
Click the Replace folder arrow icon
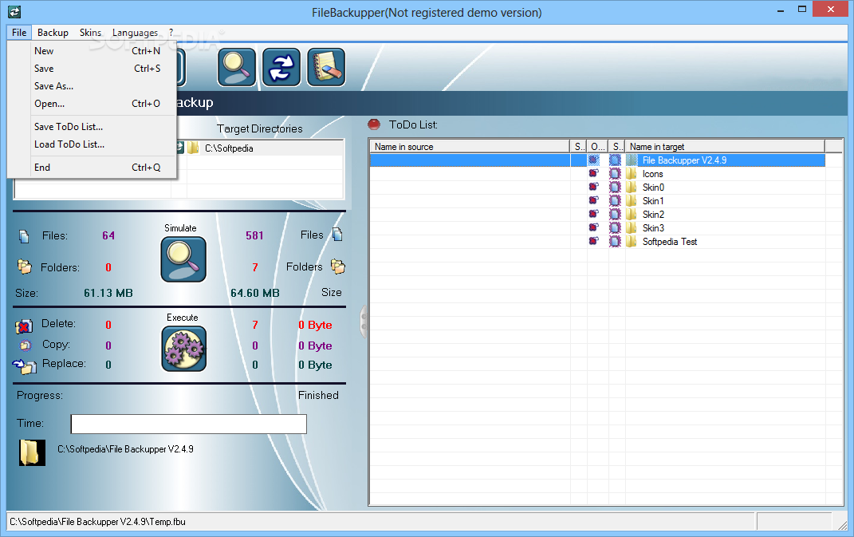pos(25,366)
